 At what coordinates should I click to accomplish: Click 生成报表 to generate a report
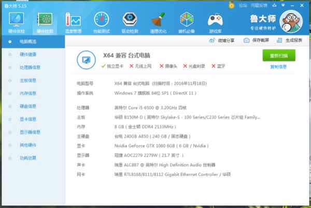(289, 40)
